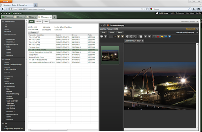
Task: Click the browser Back arrow button
Action: [3, 9]
